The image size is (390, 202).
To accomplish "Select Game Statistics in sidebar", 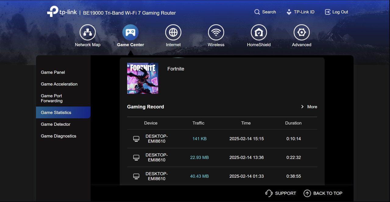I will pos(63,112).
